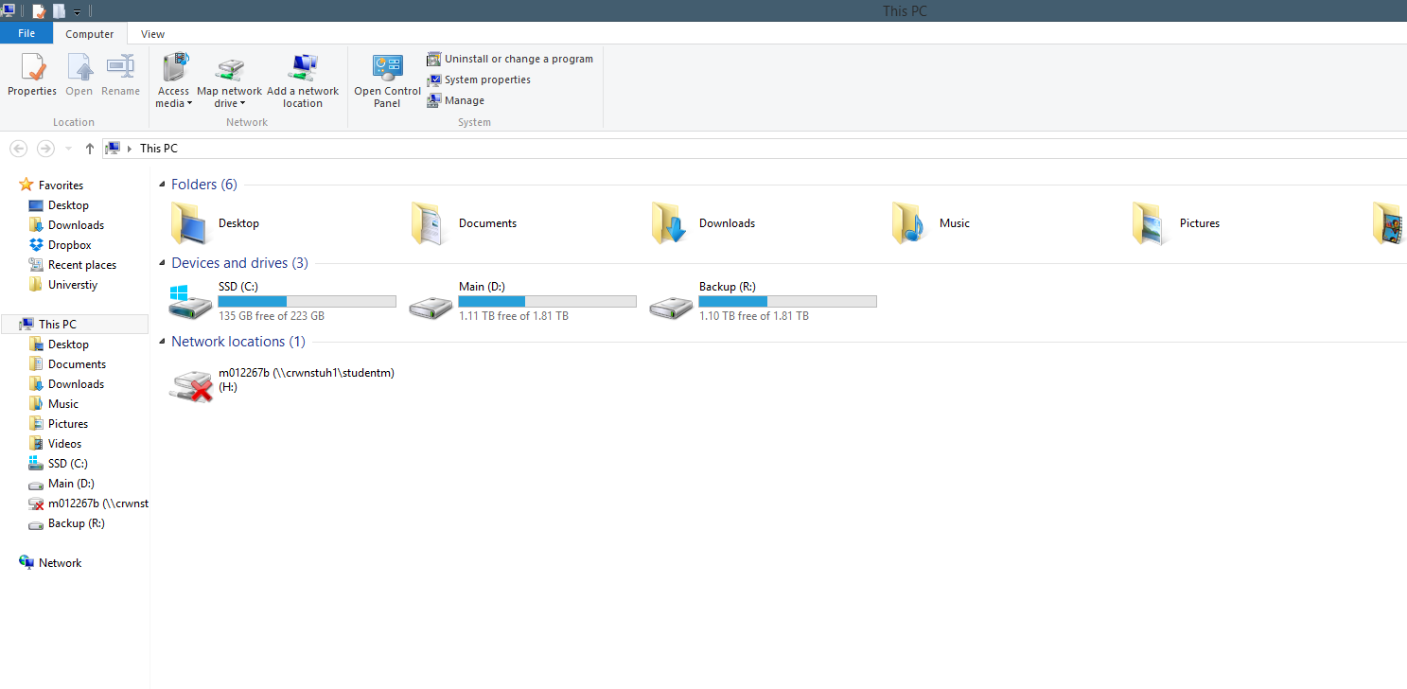Select Recent places in Favorites

coord(82,265)
